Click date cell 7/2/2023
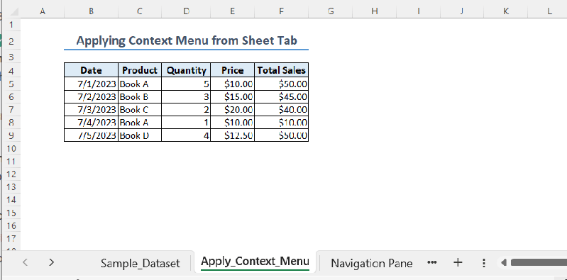The width and height of the screenshot is (567, 280). pyautogui.click(x=91, y=97)
